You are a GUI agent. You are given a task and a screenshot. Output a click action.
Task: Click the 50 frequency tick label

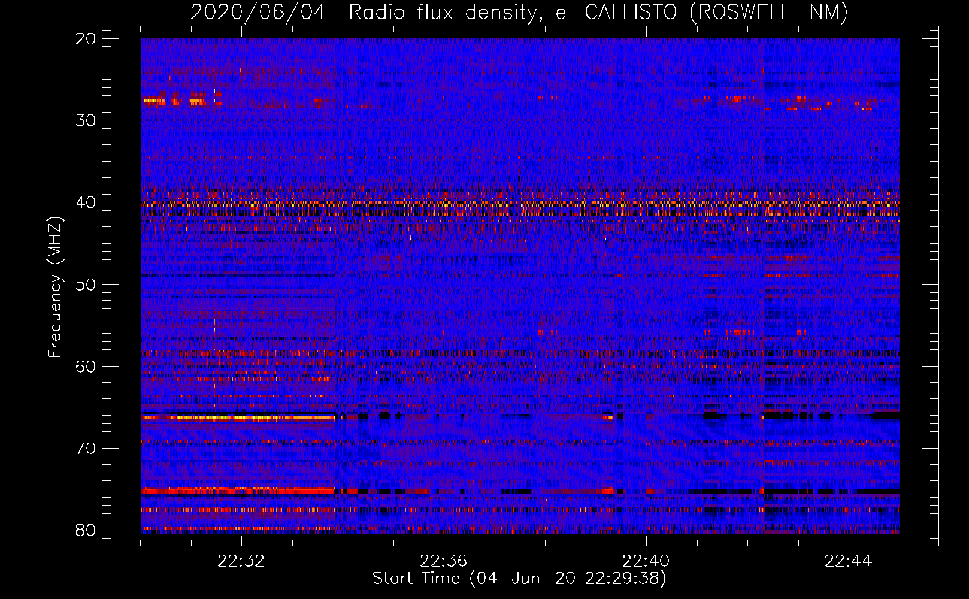click(86, 285)
